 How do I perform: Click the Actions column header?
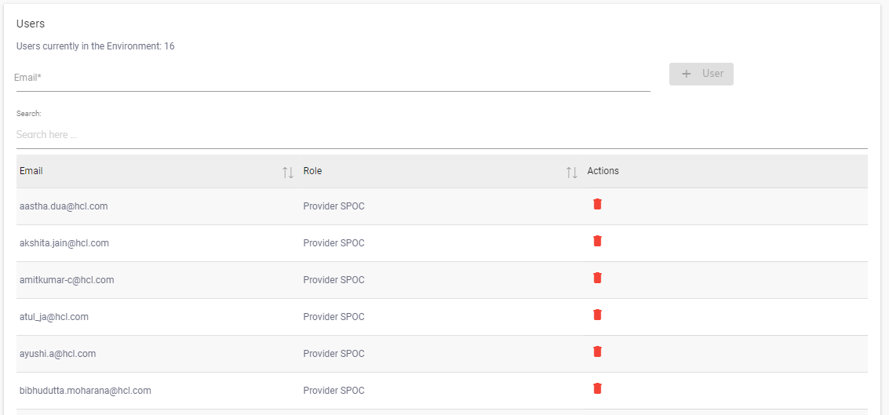click(x=603, y=171)
